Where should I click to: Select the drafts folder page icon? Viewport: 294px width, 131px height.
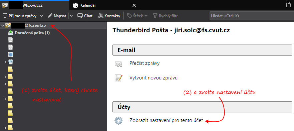(11, 40)
